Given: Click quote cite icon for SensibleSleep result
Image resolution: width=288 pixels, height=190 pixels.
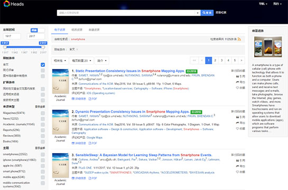Looking at the screenshot, I should click(237, 161).
